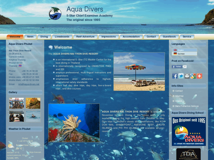
Task: Click the Aqua Divers Phuket heading
Action: click(21, 44)
